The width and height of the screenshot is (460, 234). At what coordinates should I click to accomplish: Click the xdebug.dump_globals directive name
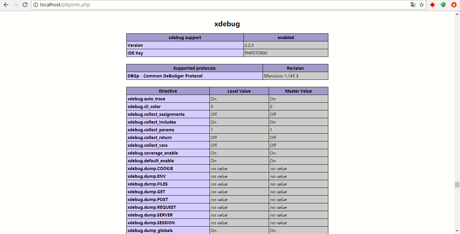[150, 231]
